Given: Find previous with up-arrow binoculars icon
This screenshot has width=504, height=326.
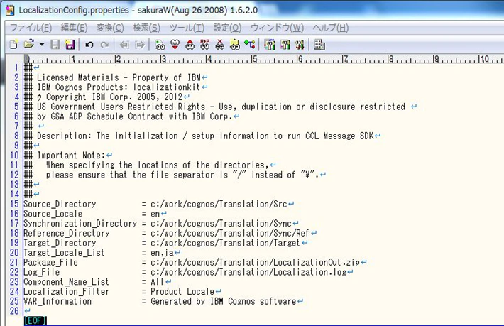Looking at the screenshot, I should [x=190, y=45].
